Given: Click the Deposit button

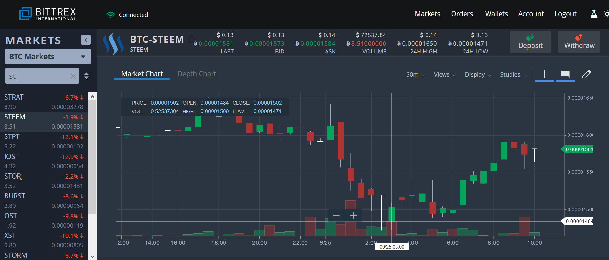Looking at the screenshot, I should point(530,42).
